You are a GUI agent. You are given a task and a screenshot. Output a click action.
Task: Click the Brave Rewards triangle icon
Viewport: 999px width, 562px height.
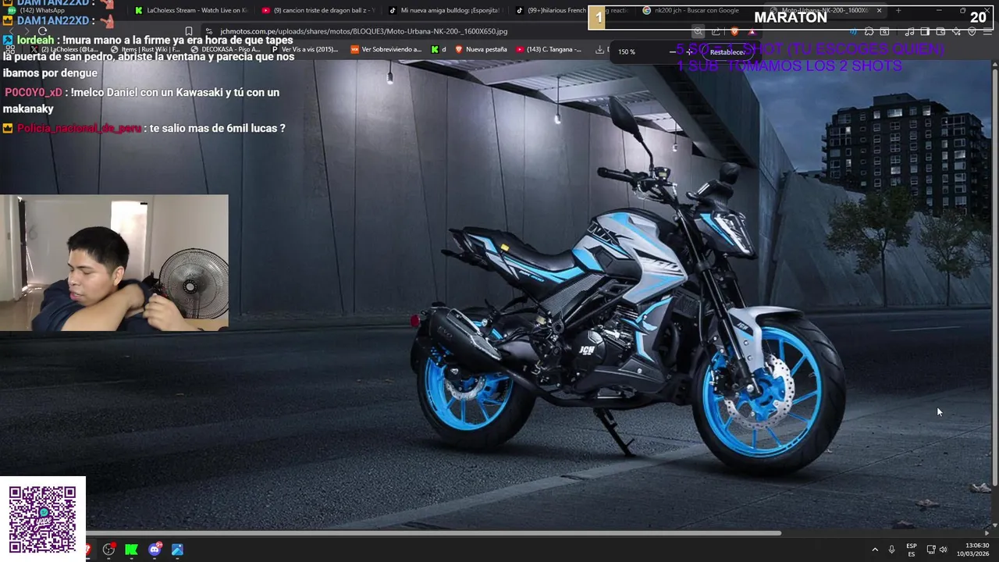click(752, 32)
